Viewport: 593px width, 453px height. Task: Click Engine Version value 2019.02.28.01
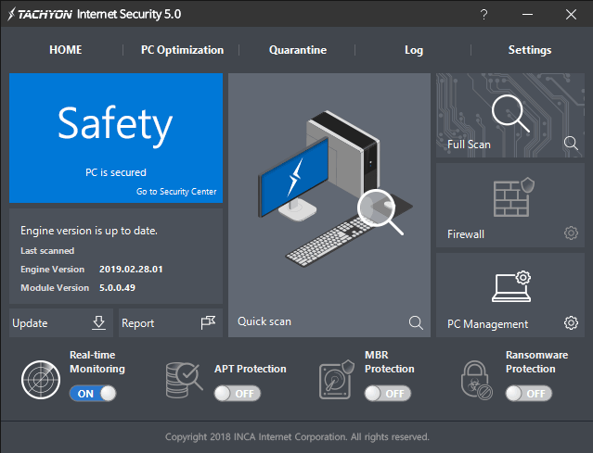click(131, 270)
